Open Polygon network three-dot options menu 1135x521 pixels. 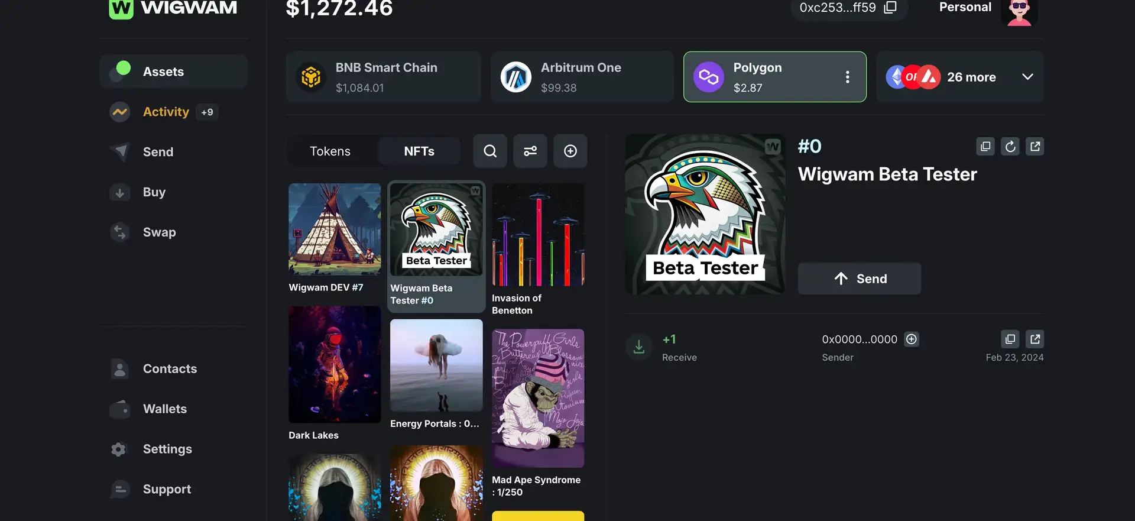(848, 77)
